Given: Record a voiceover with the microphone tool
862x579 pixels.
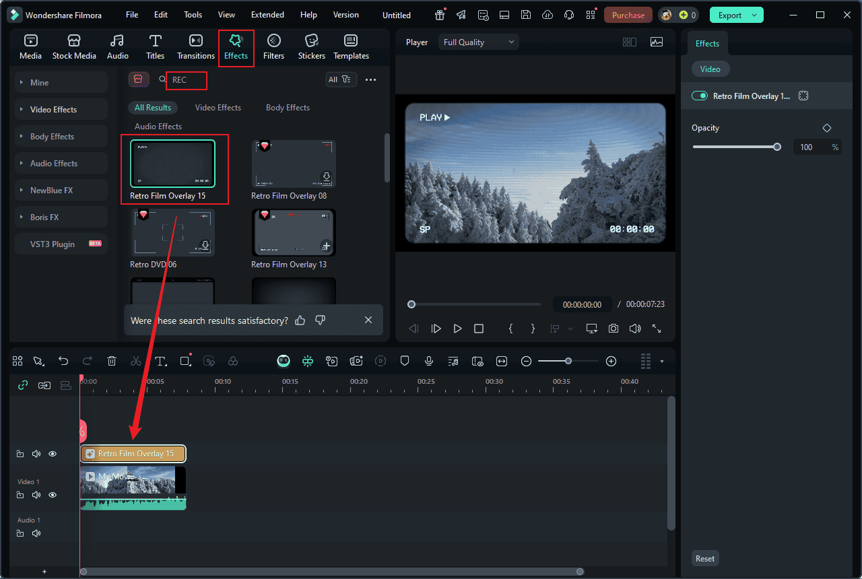Looking at the screenshot, I should (429, 361).
